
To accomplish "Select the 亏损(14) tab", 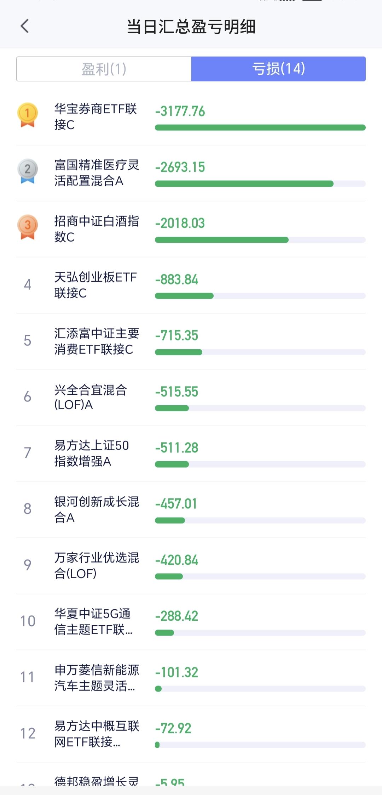I will 278,69.
